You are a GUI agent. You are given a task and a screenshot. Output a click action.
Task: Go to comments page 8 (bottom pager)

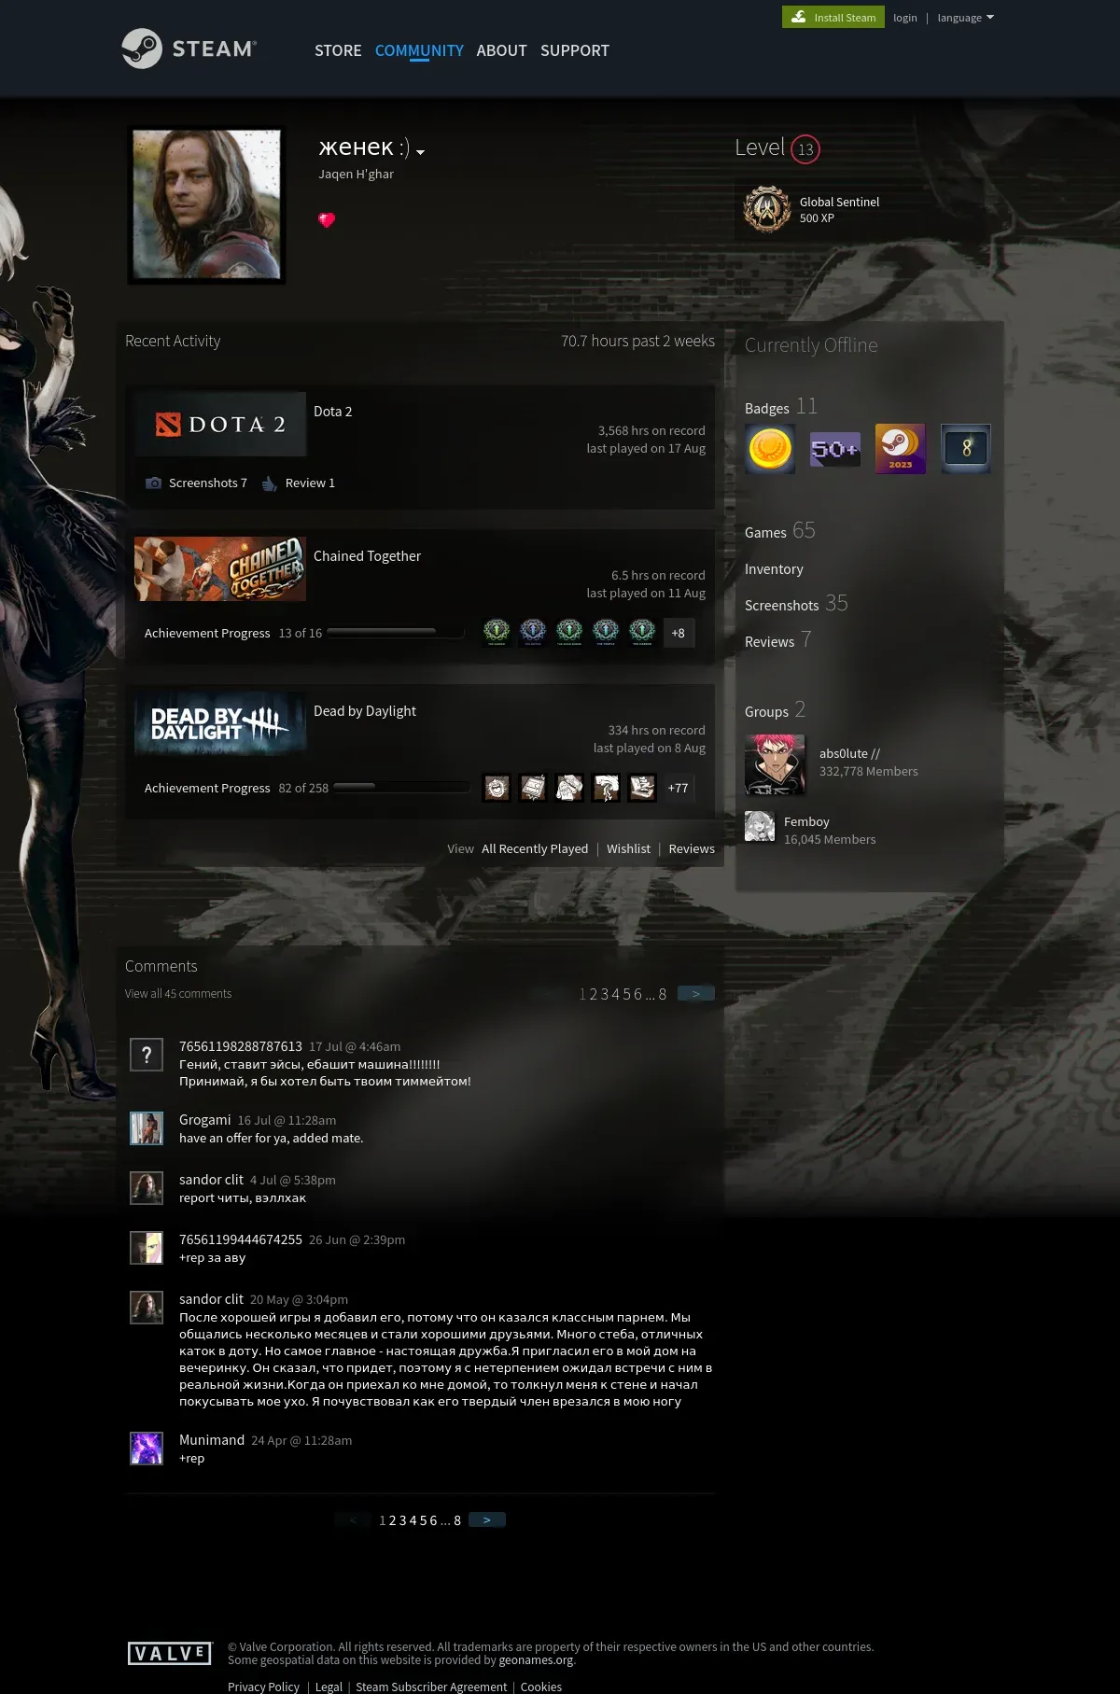pos(457,1520)
